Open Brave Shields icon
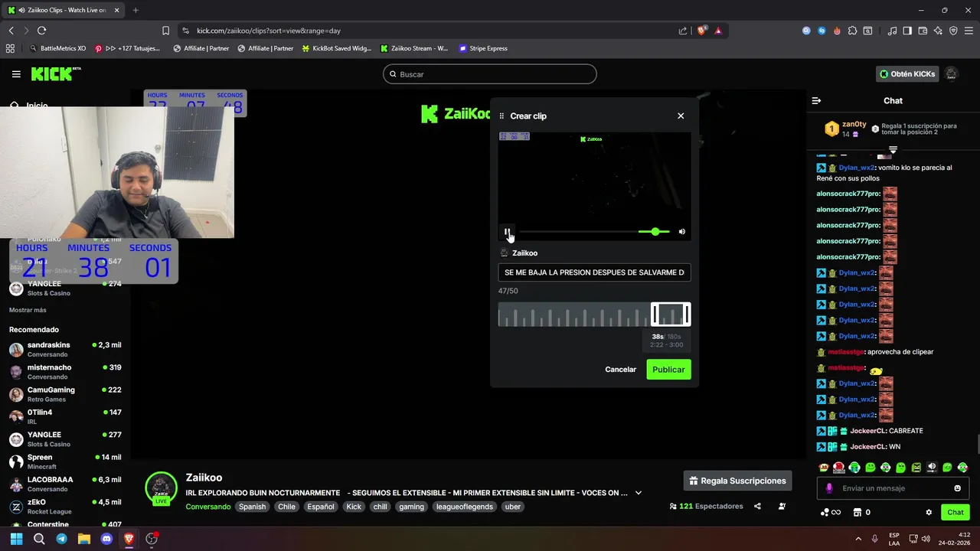 point(701,31)
